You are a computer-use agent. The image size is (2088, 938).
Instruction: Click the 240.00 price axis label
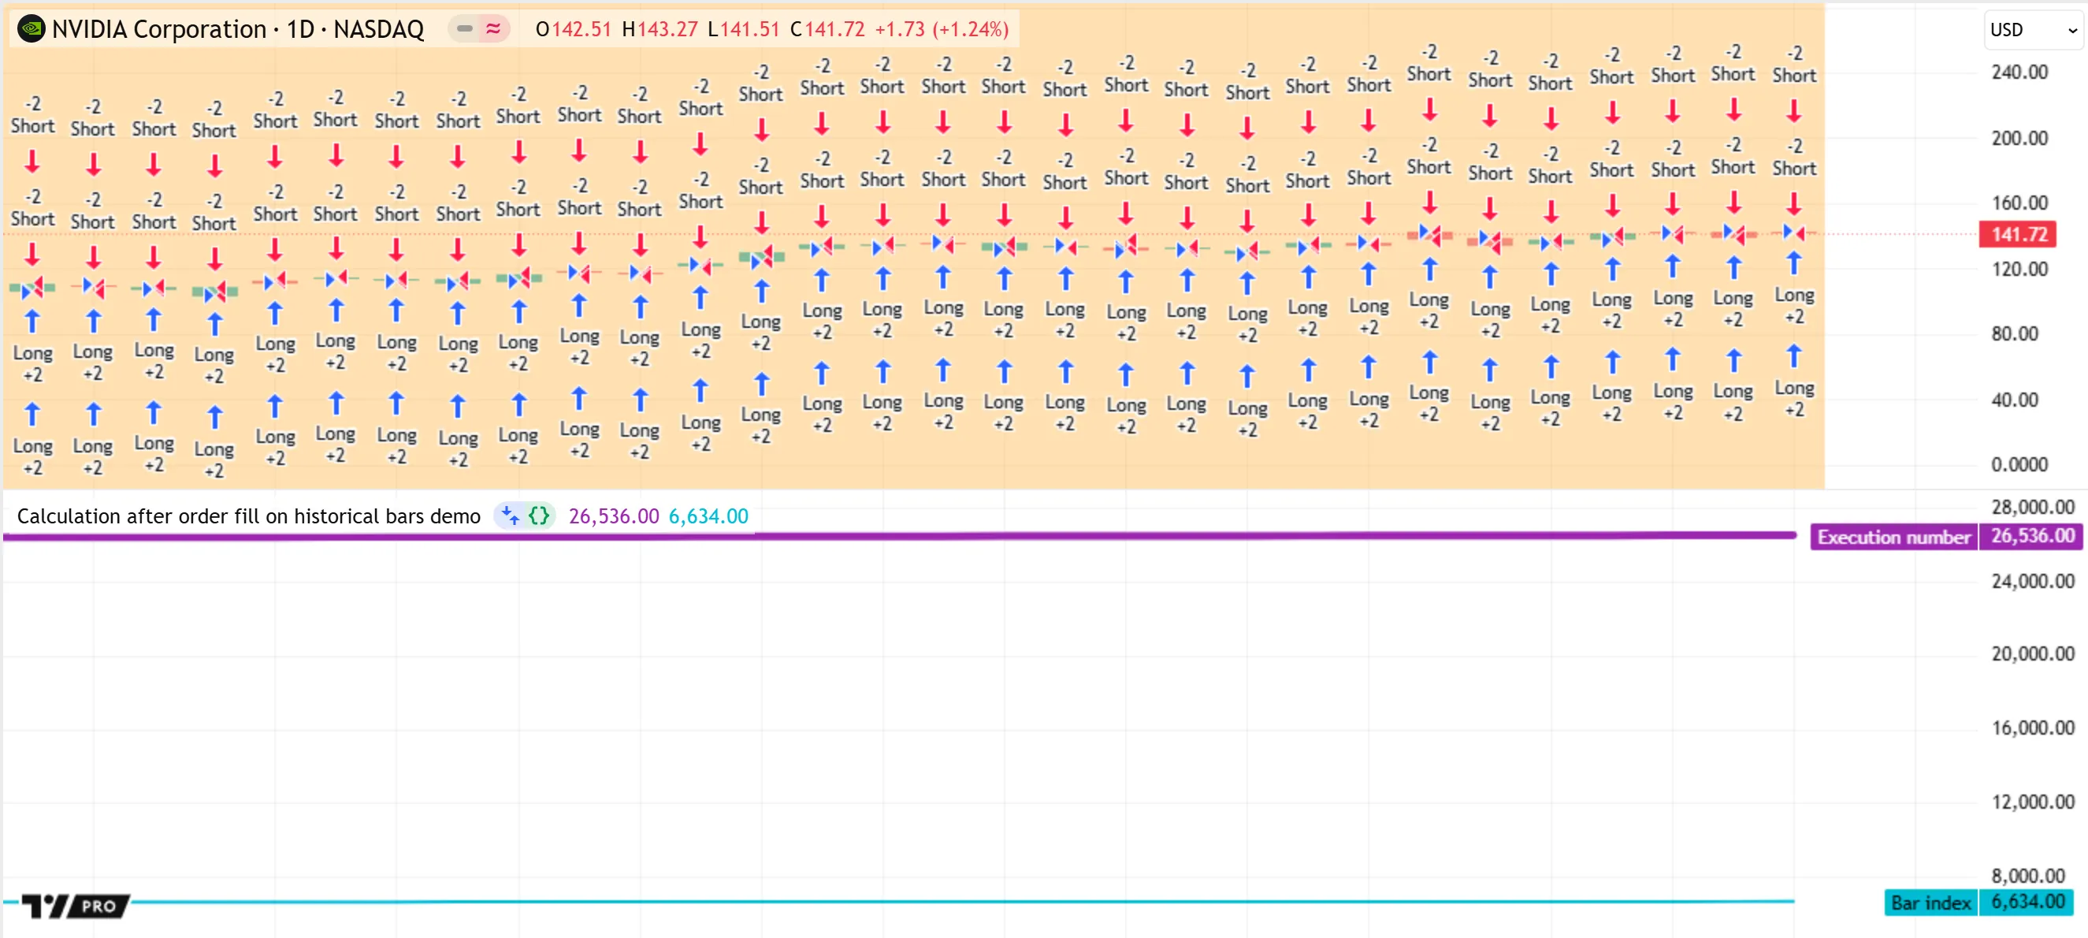(2019, 73)
